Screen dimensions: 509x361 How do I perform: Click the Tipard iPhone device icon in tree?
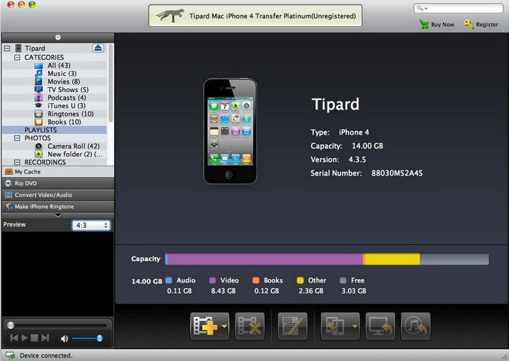coord(18,48)
